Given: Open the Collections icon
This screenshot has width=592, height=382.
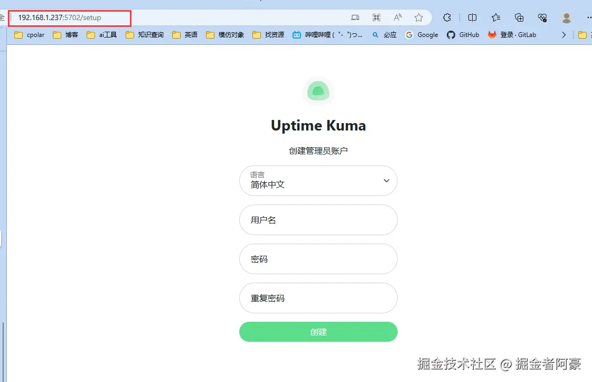Looking at the screenshot, I should coord(519,17).
